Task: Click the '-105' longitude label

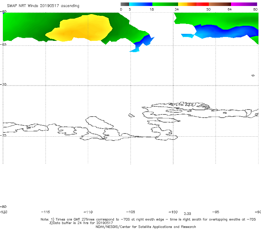Action: (130, 212)
